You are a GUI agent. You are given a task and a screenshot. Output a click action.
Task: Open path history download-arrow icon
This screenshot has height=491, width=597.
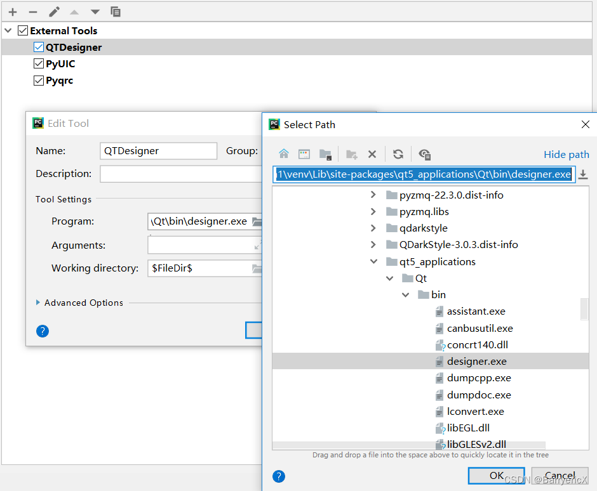pyautogui.click(x=583, y=174)
